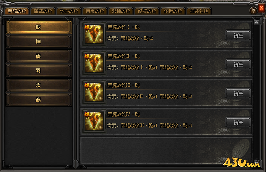This screenshot has height=172, width=266.
Task: Choose the 震 category button
Action: (39, 56)
